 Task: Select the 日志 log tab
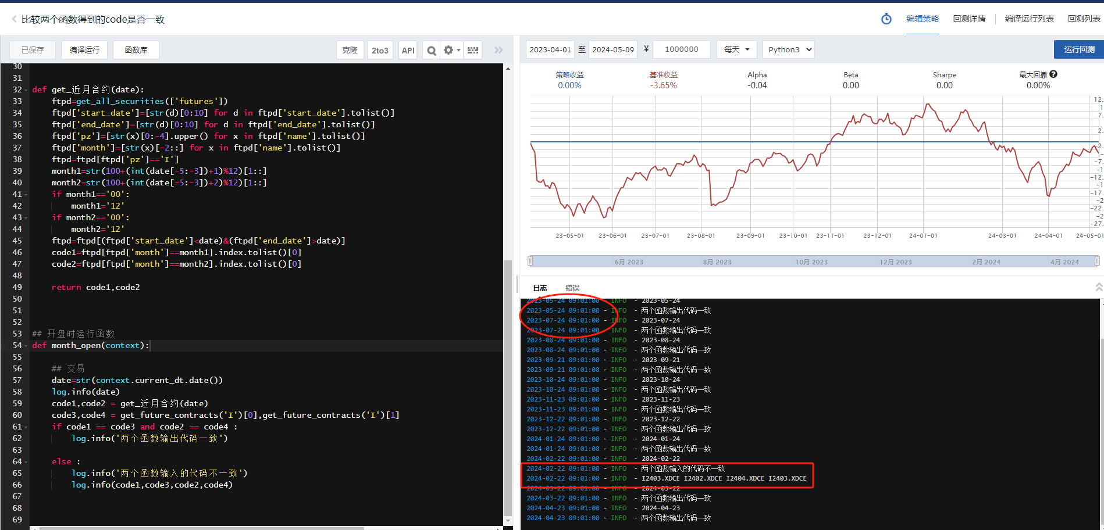click(540, 288)
